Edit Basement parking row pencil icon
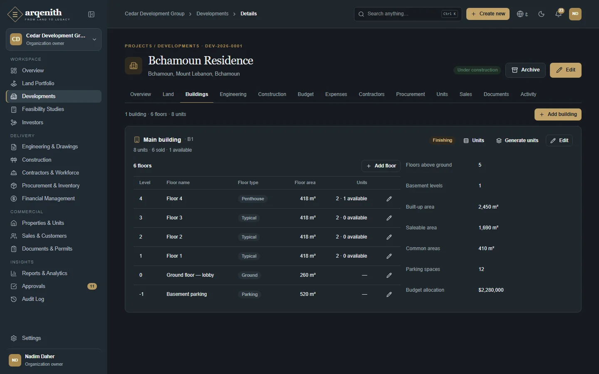Image resolution: width=599 pixels, height=374 pixels. coord(389,294)
